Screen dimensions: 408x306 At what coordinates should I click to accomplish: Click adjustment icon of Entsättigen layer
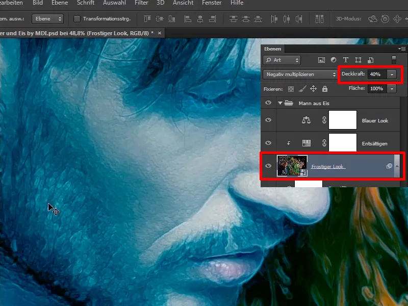tap(307, 143)
